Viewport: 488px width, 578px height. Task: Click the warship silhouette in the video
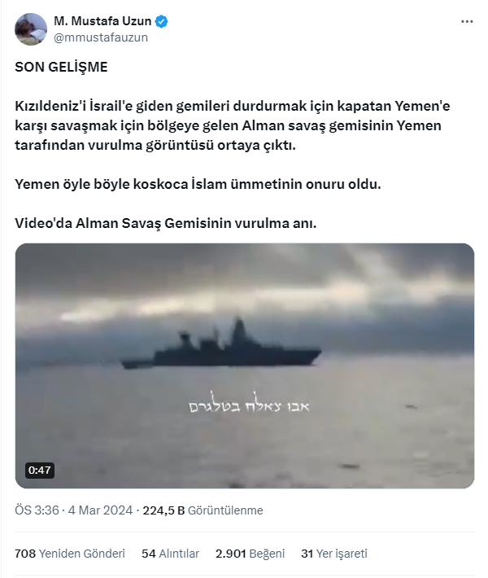[x=220, y=344]
